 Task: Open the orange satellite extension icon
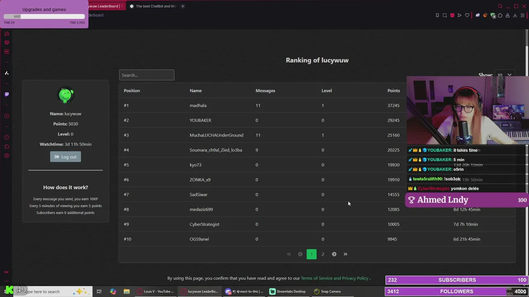486,15
